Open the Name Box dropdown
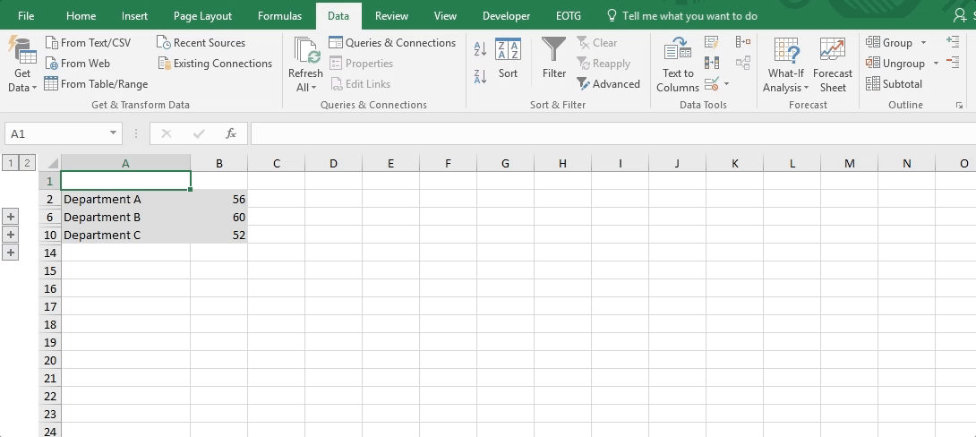This screenshot has height=437, width=976. (113, 133)
